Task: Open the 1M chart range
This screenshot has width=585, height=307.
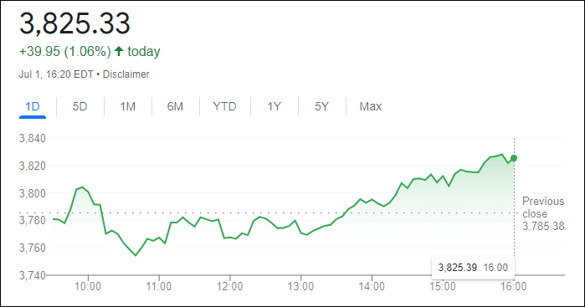Action: click(x=127, y=107)
